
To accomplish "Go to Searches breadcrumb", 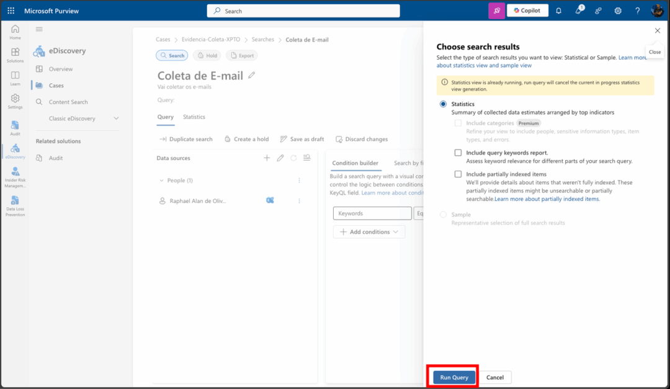I will click(263, 39).
